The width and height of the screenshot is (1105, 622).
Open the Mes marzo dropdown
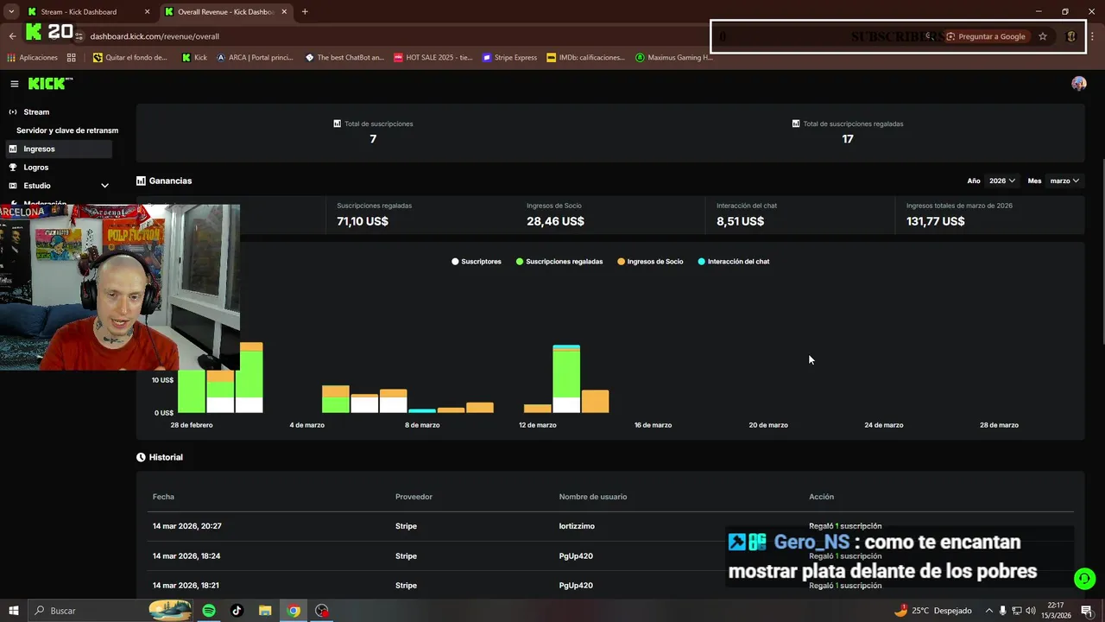[x=1064, y=181]
